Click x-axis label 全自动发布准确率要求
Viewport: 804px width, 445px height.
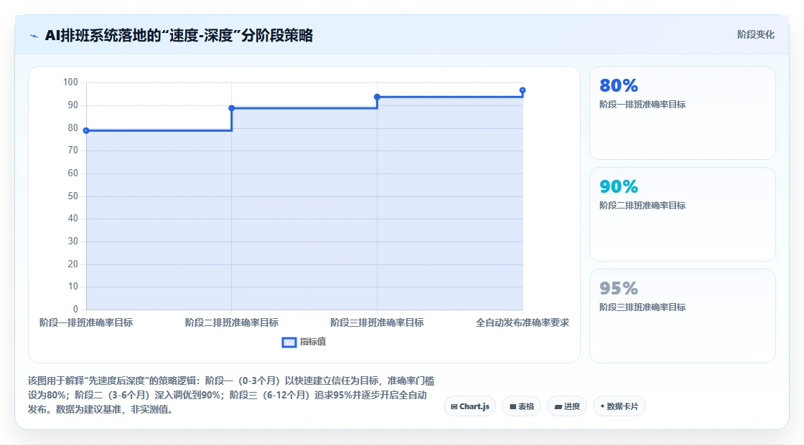pyautogui.click(x=523, y=322)
